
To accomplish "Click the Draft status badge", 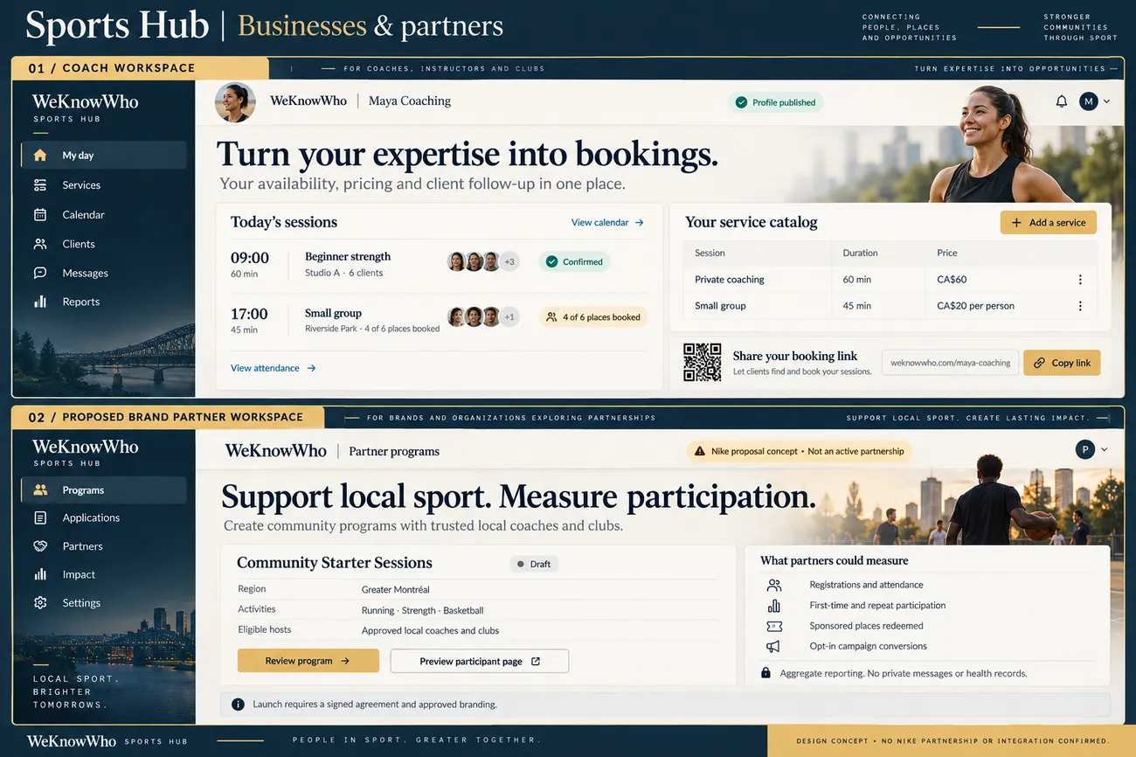I will pos(534,564).
